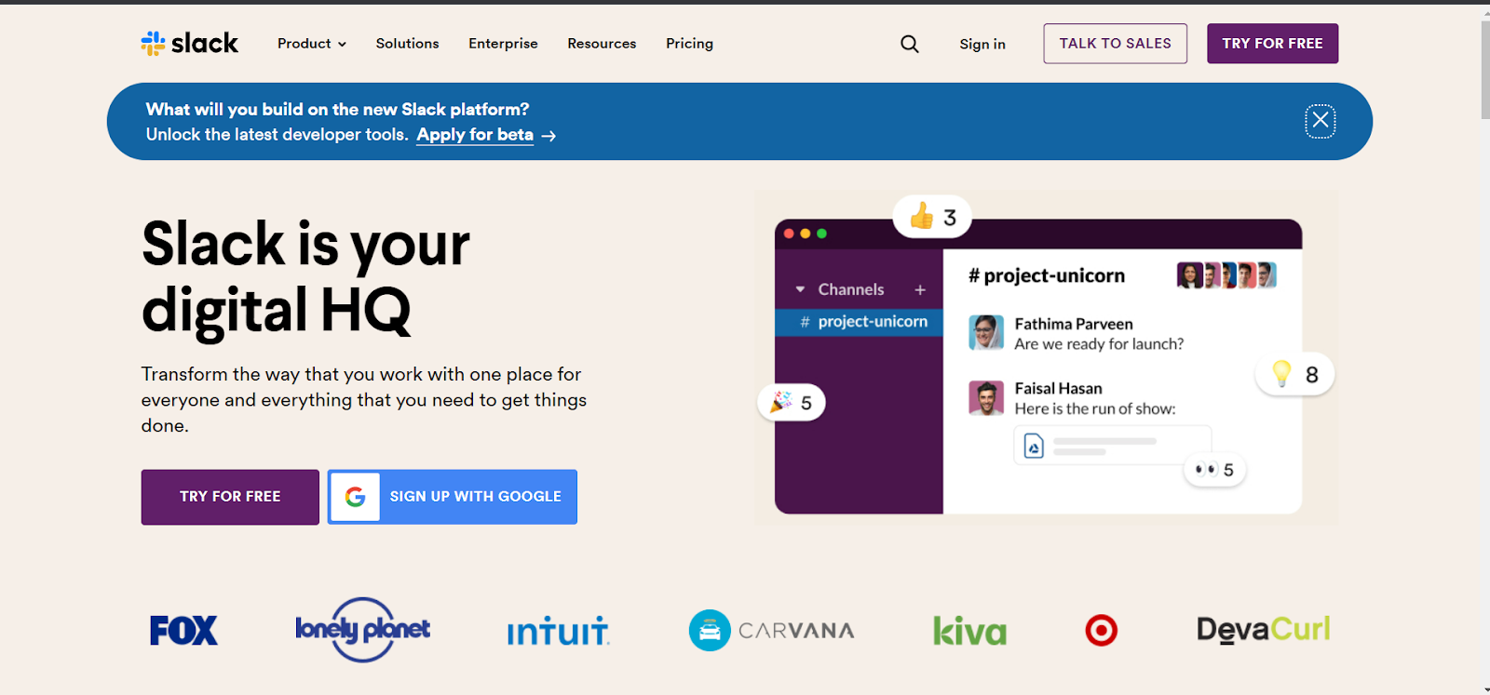Screen dimensions: 1490x695
Task: Click the # project-unicorn channel title
Action: coord(1047,275)
